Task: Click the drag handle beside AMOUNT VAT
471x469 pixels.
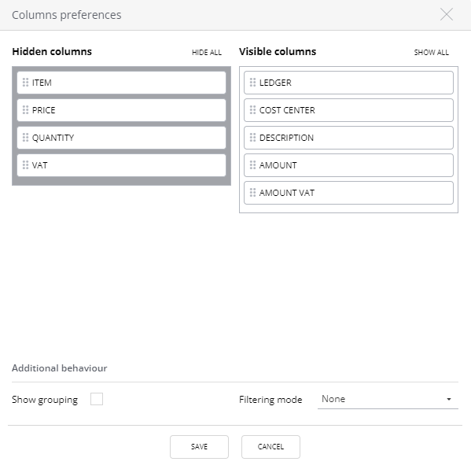Action: 252,193
